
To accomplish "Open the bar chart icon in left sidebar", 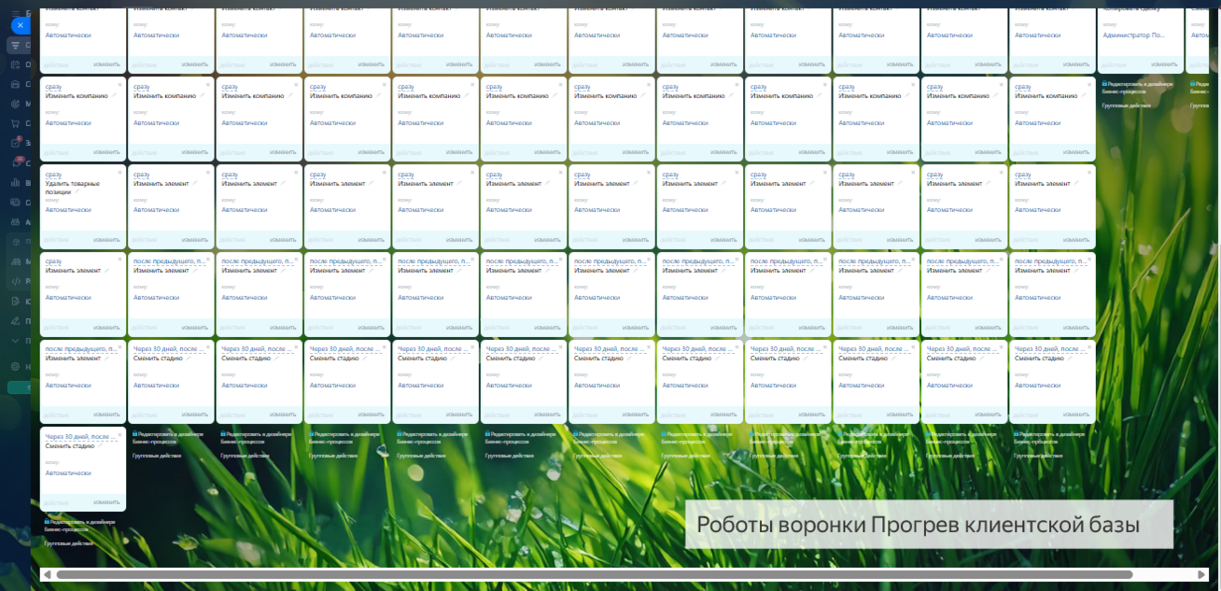I will click(x=16, y=182).
